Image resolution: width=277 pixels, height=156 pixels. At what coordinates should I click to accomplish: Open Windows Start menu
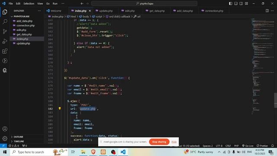coord(5,152)
